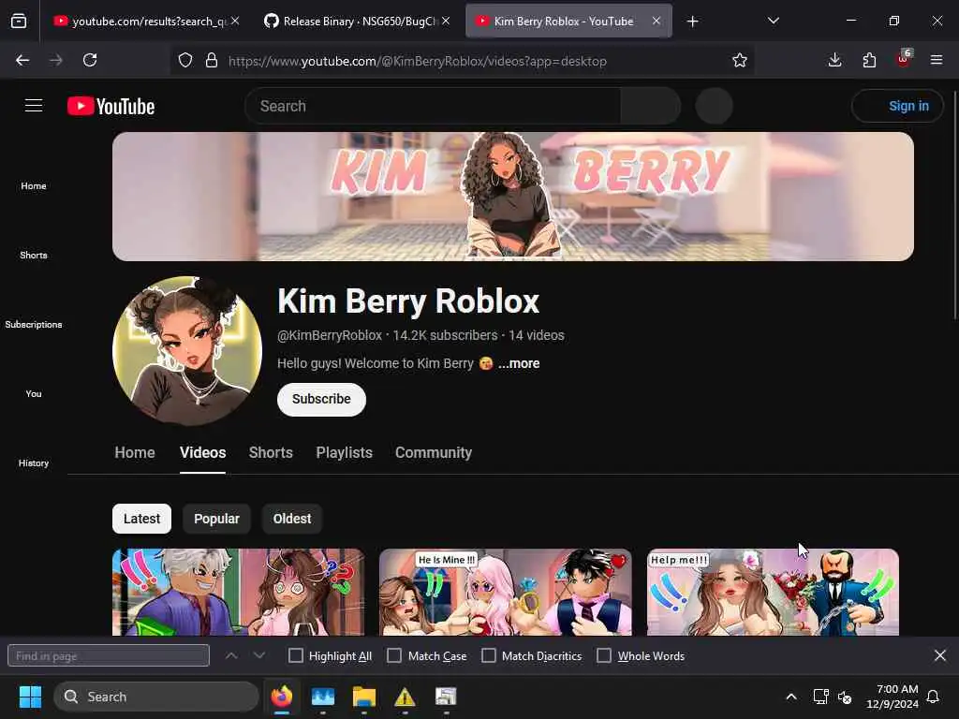Enable Match Diacritics checkbox
The width and height of the screenshot is (959, 719).
(489, 655)
